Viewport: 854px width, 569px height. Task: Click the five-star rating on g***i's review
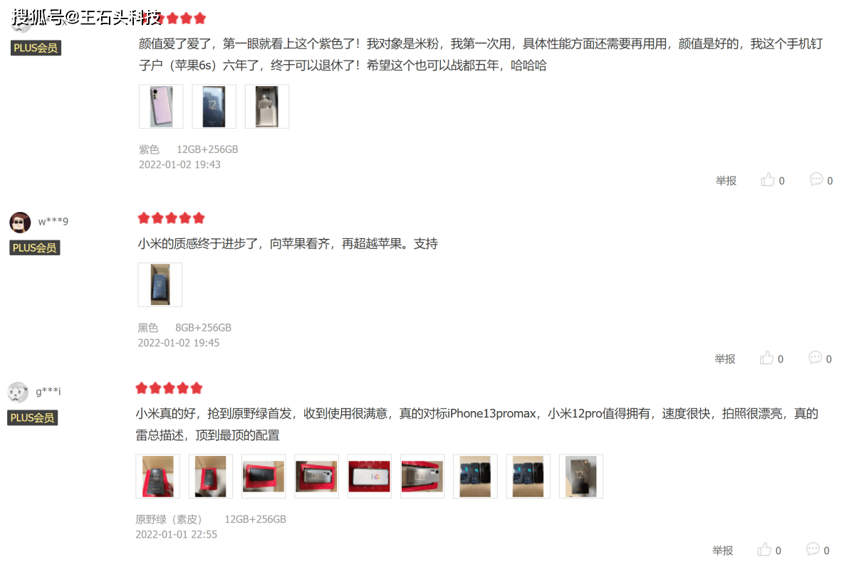(170, 388)
